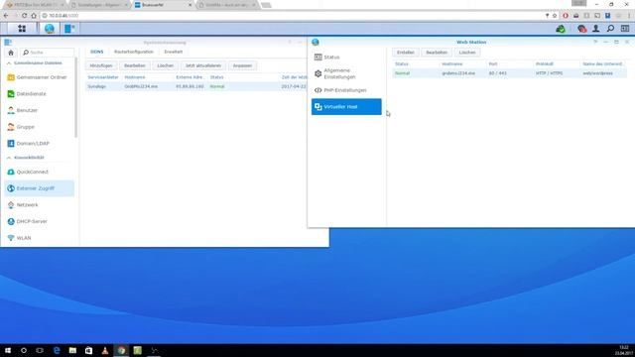Click the Control Panel sidebar scrollbar
The image size is (635, 357).
[x=75, y=97]
